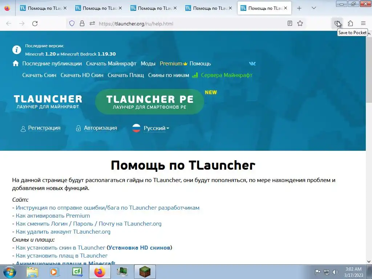Viewport: 372px width, 279px height.
Task: Click the info circle icon
Action: [x=17, y=50]
